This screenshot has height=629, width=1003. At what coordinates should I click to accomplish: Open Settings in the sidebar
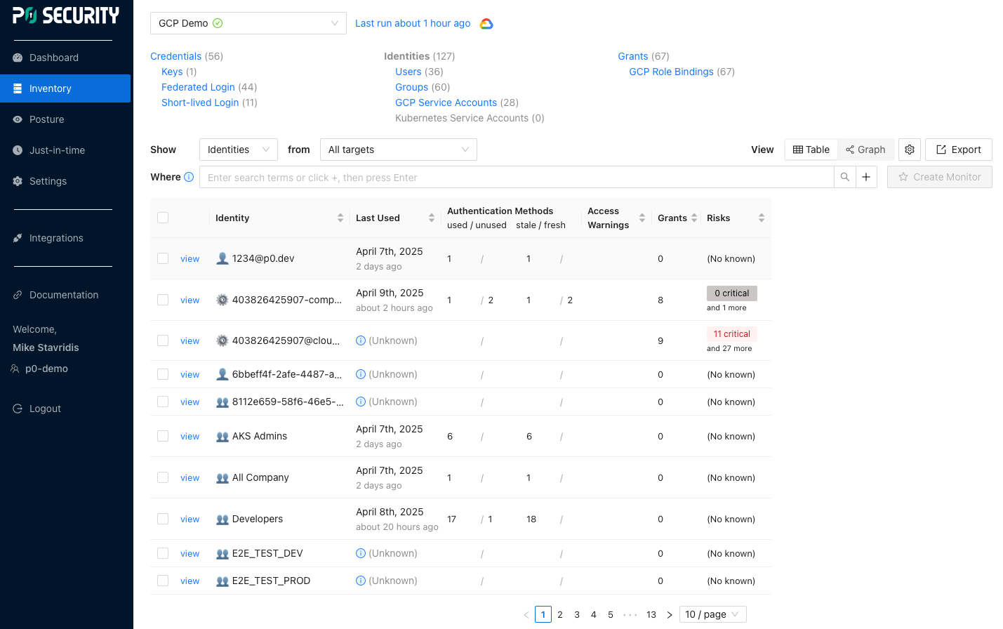pyautogui.click(x=65, y=181)
